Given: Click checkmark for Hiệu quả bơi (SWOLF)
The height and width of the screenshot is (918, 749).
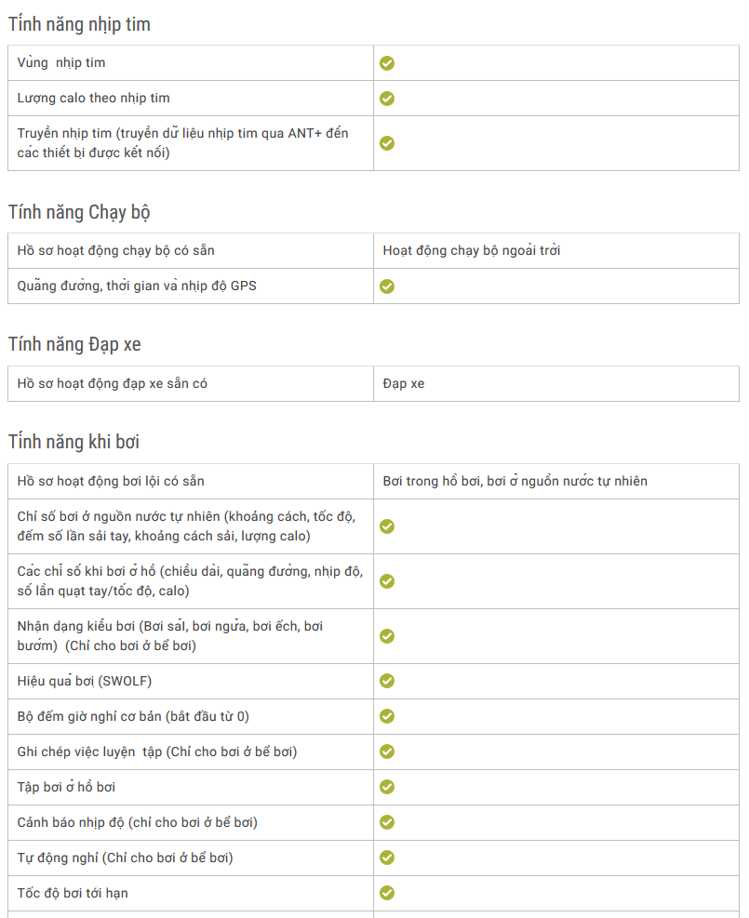Looking at the screenshot, I should 386,681.
